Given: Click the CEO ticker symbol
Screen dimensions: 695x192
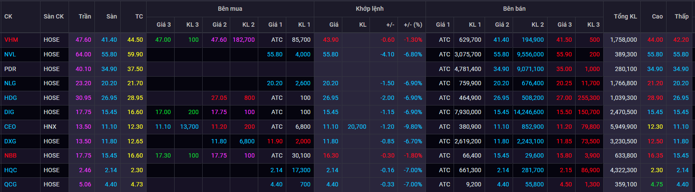Looking at the screenshot, I should (10, 127).
